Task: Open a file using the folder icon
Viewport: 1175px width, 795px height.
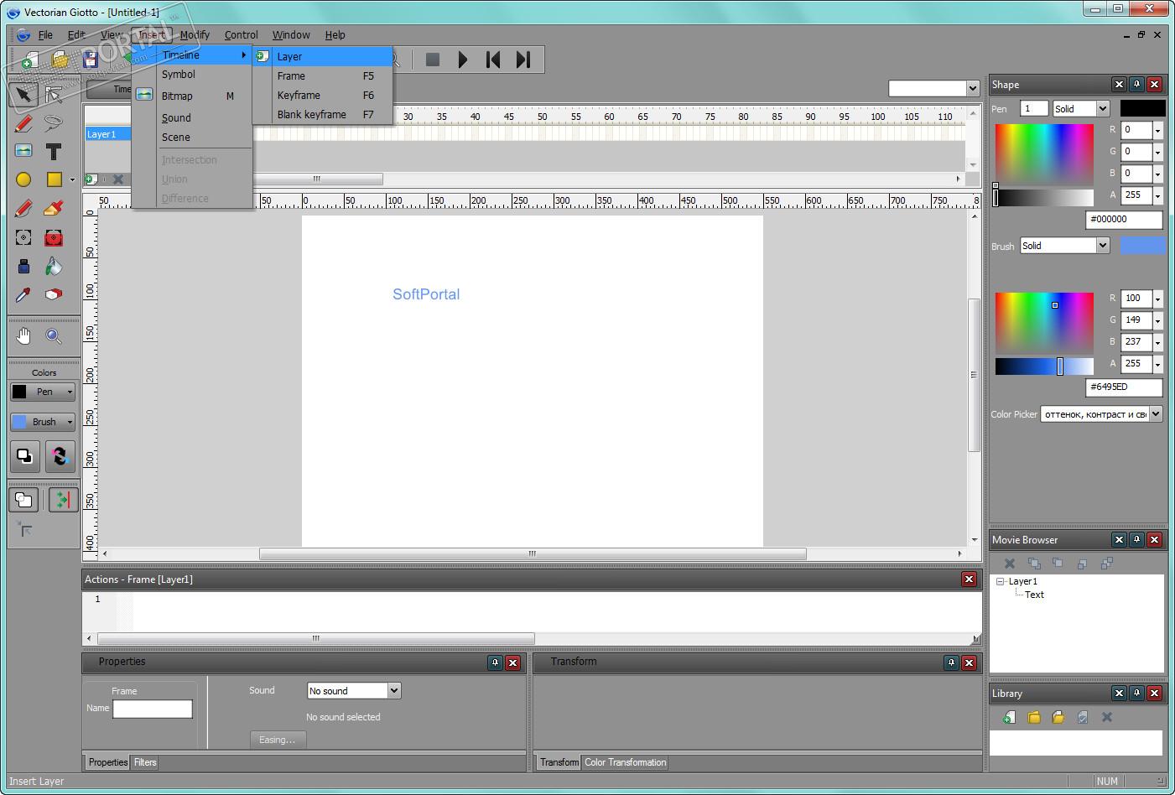Action: pos(60,60)
